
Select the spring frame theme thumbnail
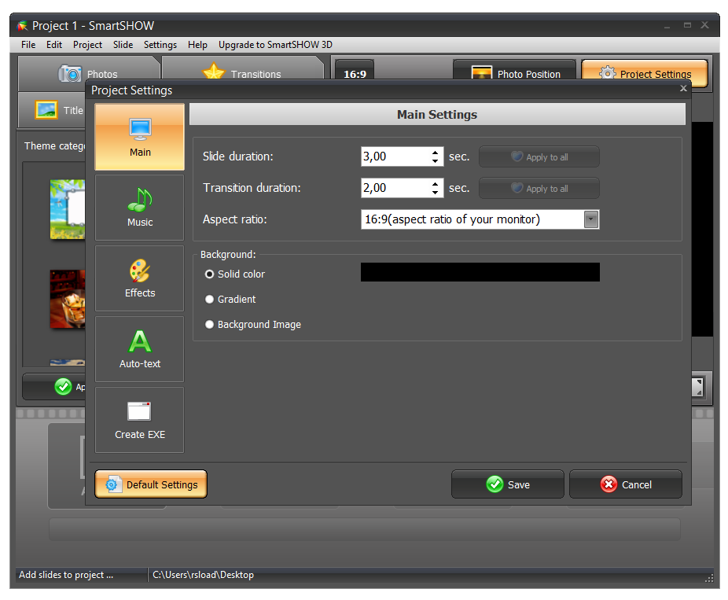click(68, 209)
